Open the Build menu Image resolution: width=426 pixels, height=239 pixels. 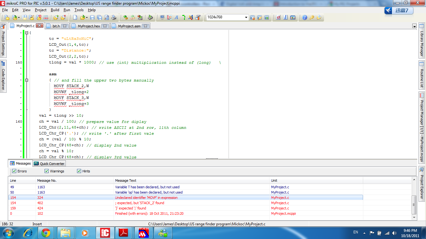tap(55, 10)
